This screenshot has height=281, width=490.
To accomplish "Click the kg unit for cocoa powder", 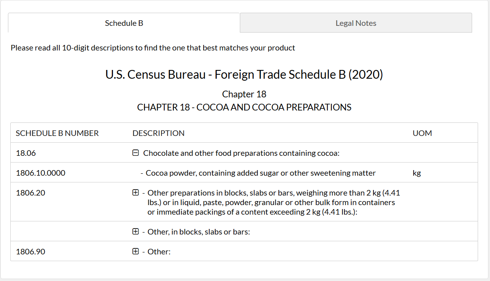I will 417,173.
